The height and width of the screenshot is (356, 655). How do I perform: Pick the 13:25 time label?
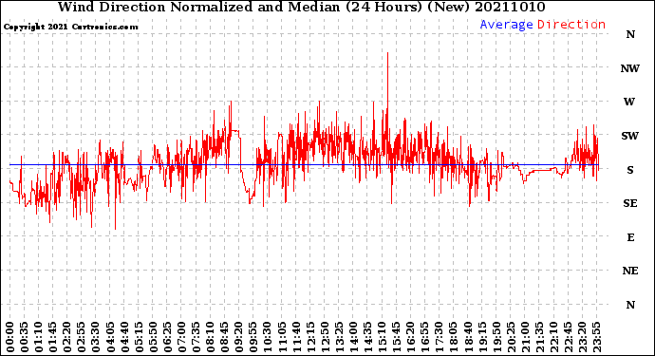click(x=339, y=337)
